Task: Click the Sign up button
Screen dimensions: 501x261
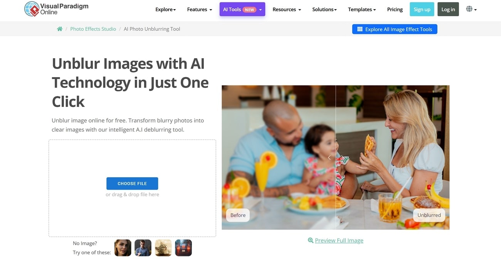Action: pos(422,9)
